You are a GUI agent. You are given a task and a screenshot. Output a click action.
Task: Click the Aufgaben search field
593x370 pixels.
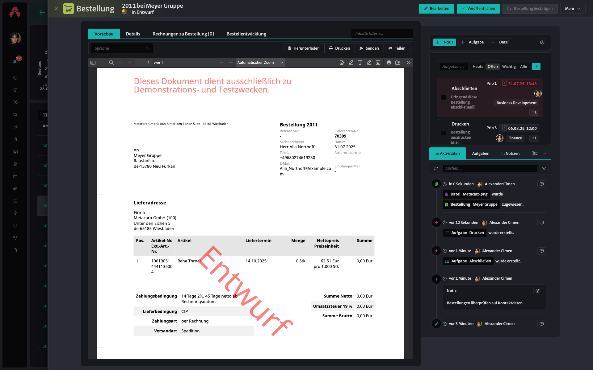[453, 67]
